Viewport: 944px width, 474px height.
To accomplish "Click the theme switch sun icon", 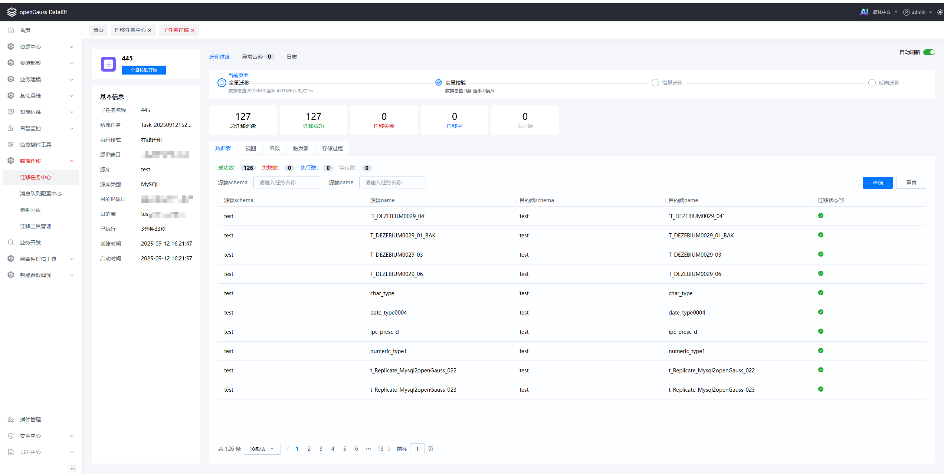I will coord(940,12).
